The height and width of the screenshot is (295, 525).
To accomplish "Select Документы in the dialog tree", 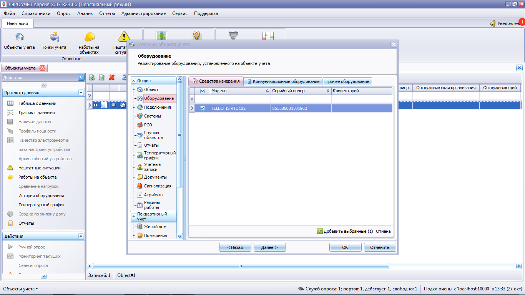I will [155, 177].
